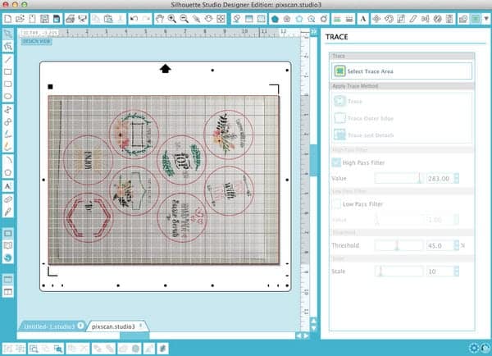Select the Text tool in the left toolbar
Image resolution: width=492 pixels, height=356 pixels.
[8, 186]
